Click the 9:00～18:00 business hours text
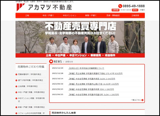 pos(126,10)
